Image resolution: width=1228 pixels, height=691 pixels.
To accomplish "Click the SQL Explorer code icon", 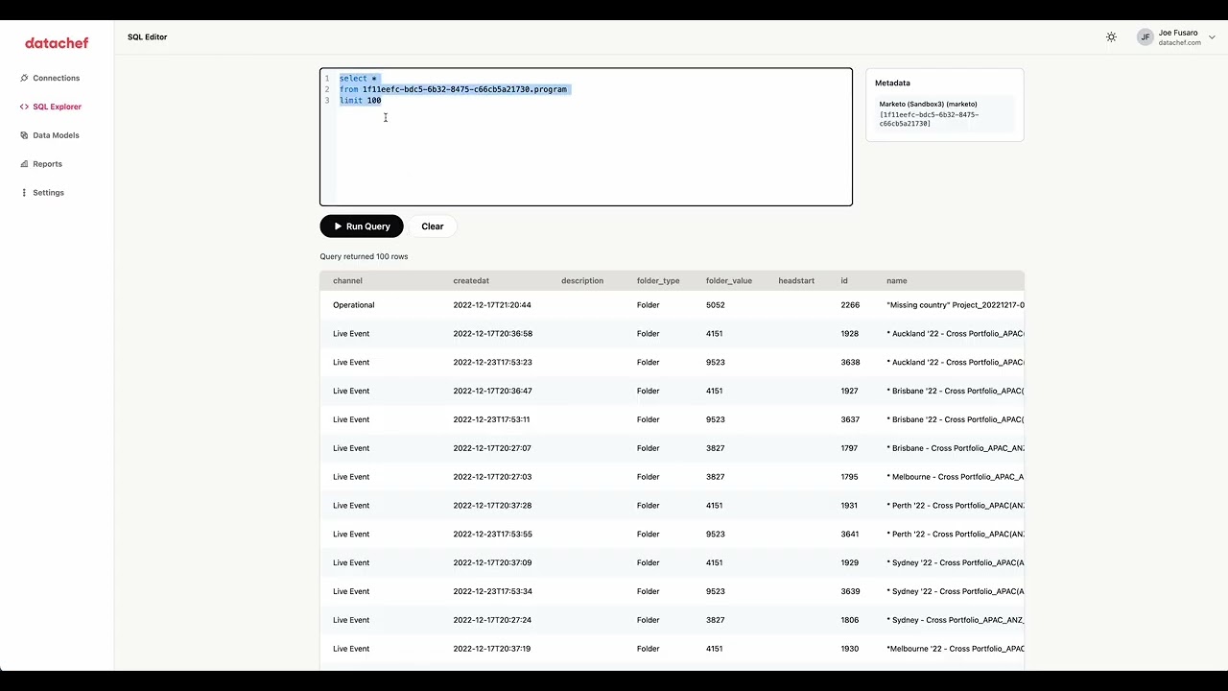I will point(24,107).
